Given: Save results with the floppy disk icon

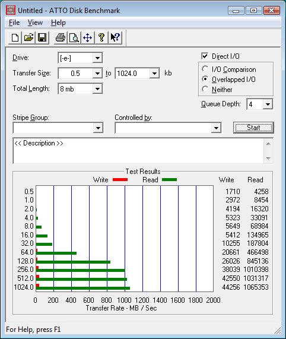Looking at the screenshot, I should [x=42, y=37].
